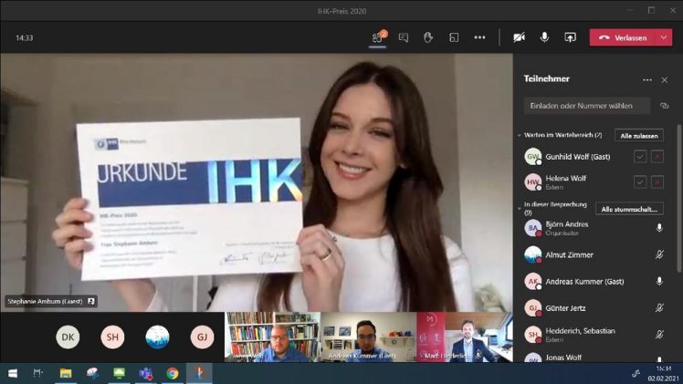Click the invite or dial number field
This screenshot has height=384, width=683.
pos(587,106)
